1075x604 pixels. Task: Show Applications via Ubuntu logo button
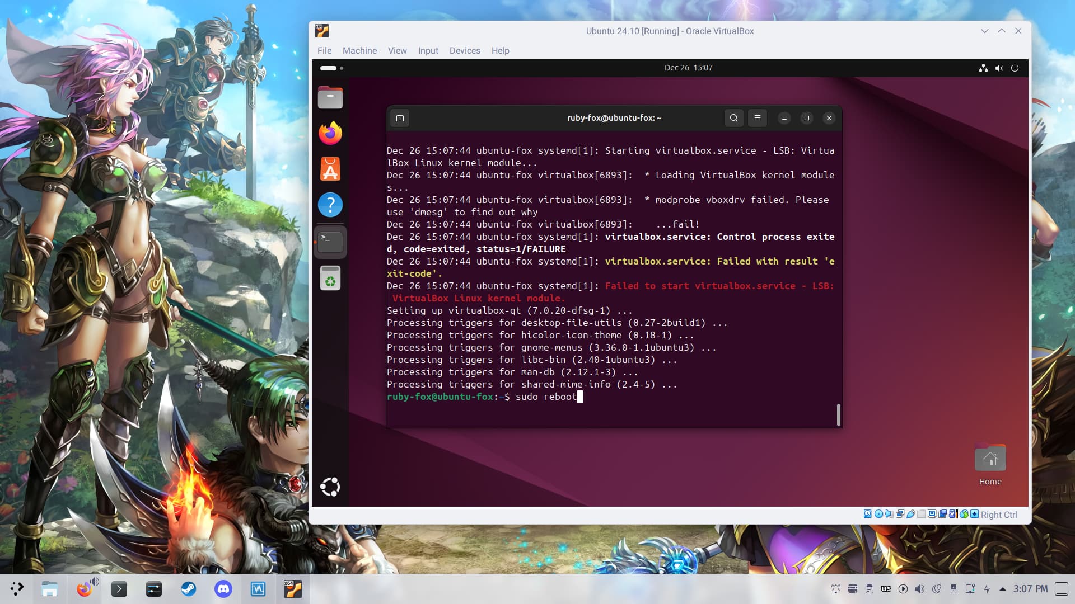click(x=330, y=487)
